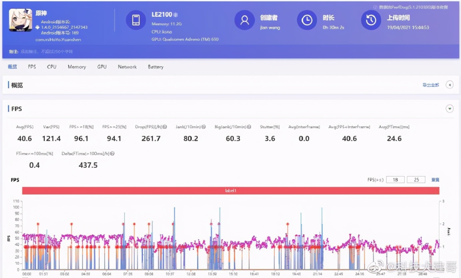The image size is (461, 278).
Task: Switch to the FPS tab
Action: coord(32,67)
